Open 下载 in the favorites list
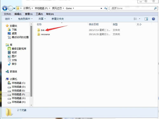 (12, 30)
